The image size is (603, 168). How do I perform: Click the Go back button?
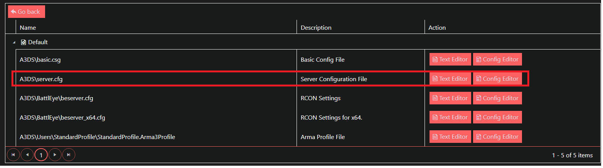tap(26, 12)
